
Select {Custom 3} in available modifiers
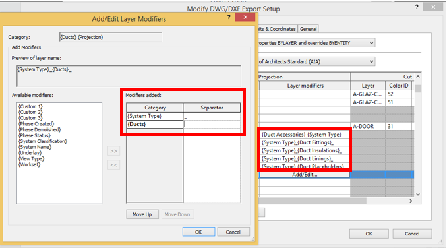click(x=30, y=118)
